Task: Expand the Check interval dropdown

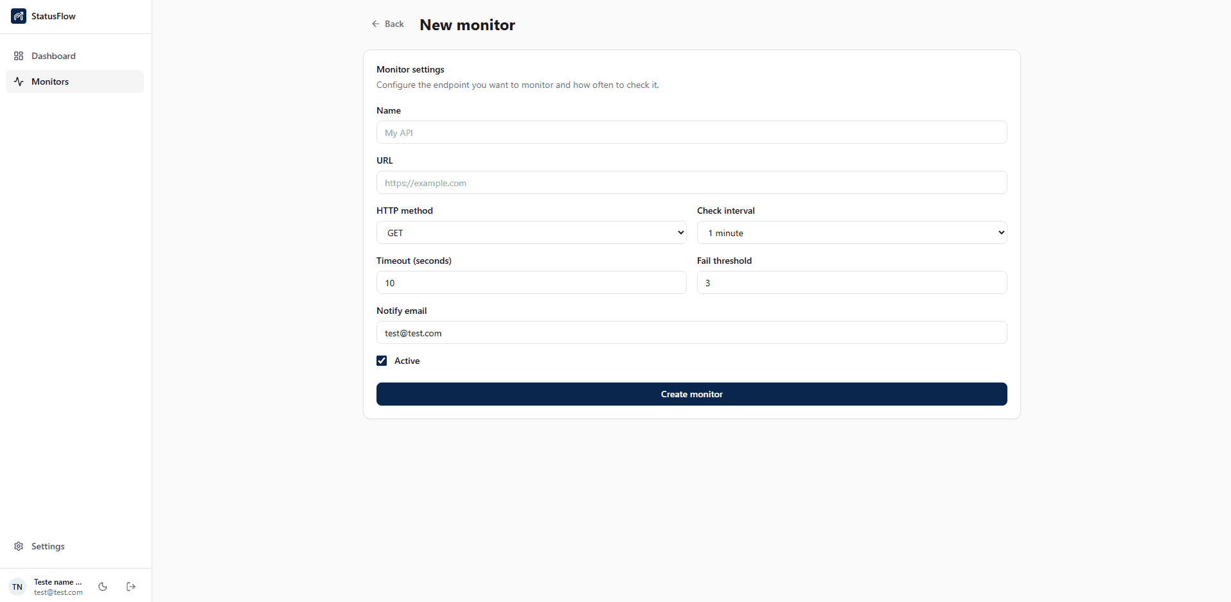Action: pos(852,232)
